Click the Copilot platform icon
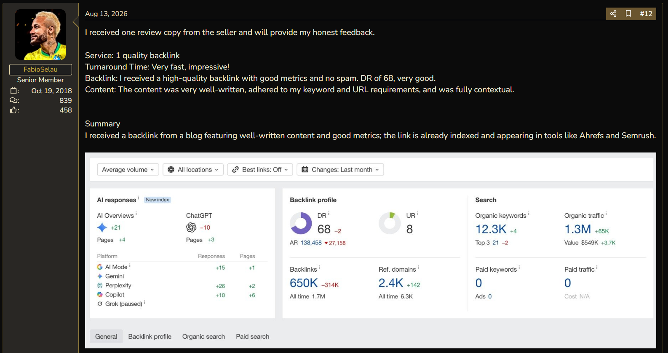The height and width of the screenshot is (353, 668). click(x=100, y=295)
